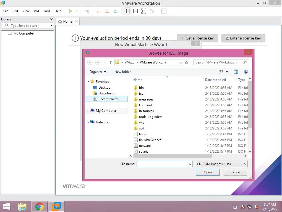Expand My Computer in the navigation pane
This screenshot has width=282, height=212.
pyautogui.click(x=88, y=110)
